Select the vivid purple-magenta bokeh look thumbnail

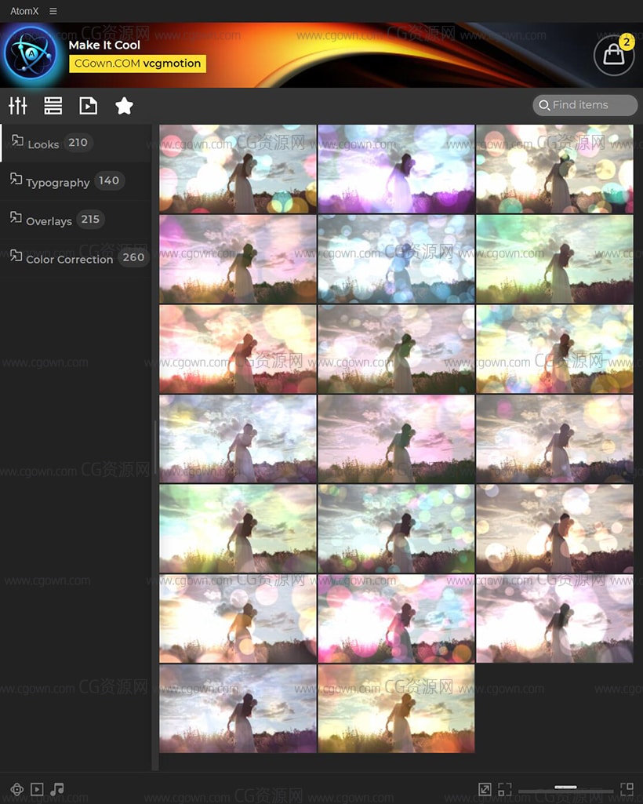[396, 169]
